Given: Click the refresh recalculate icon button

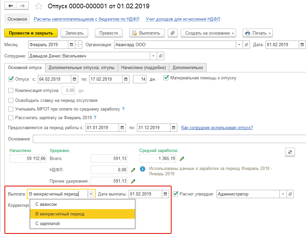Looking at the screenshot, I should (290, 152).
